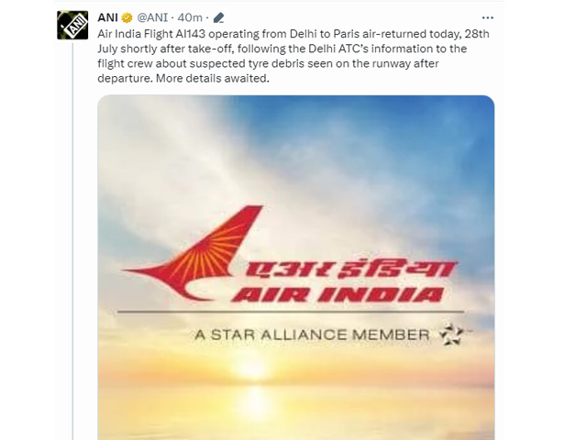Viewport: 587px width, 440px height.
Task: Click the A STAR ALLIANCE MEMBER text
Action: point(312,335)
